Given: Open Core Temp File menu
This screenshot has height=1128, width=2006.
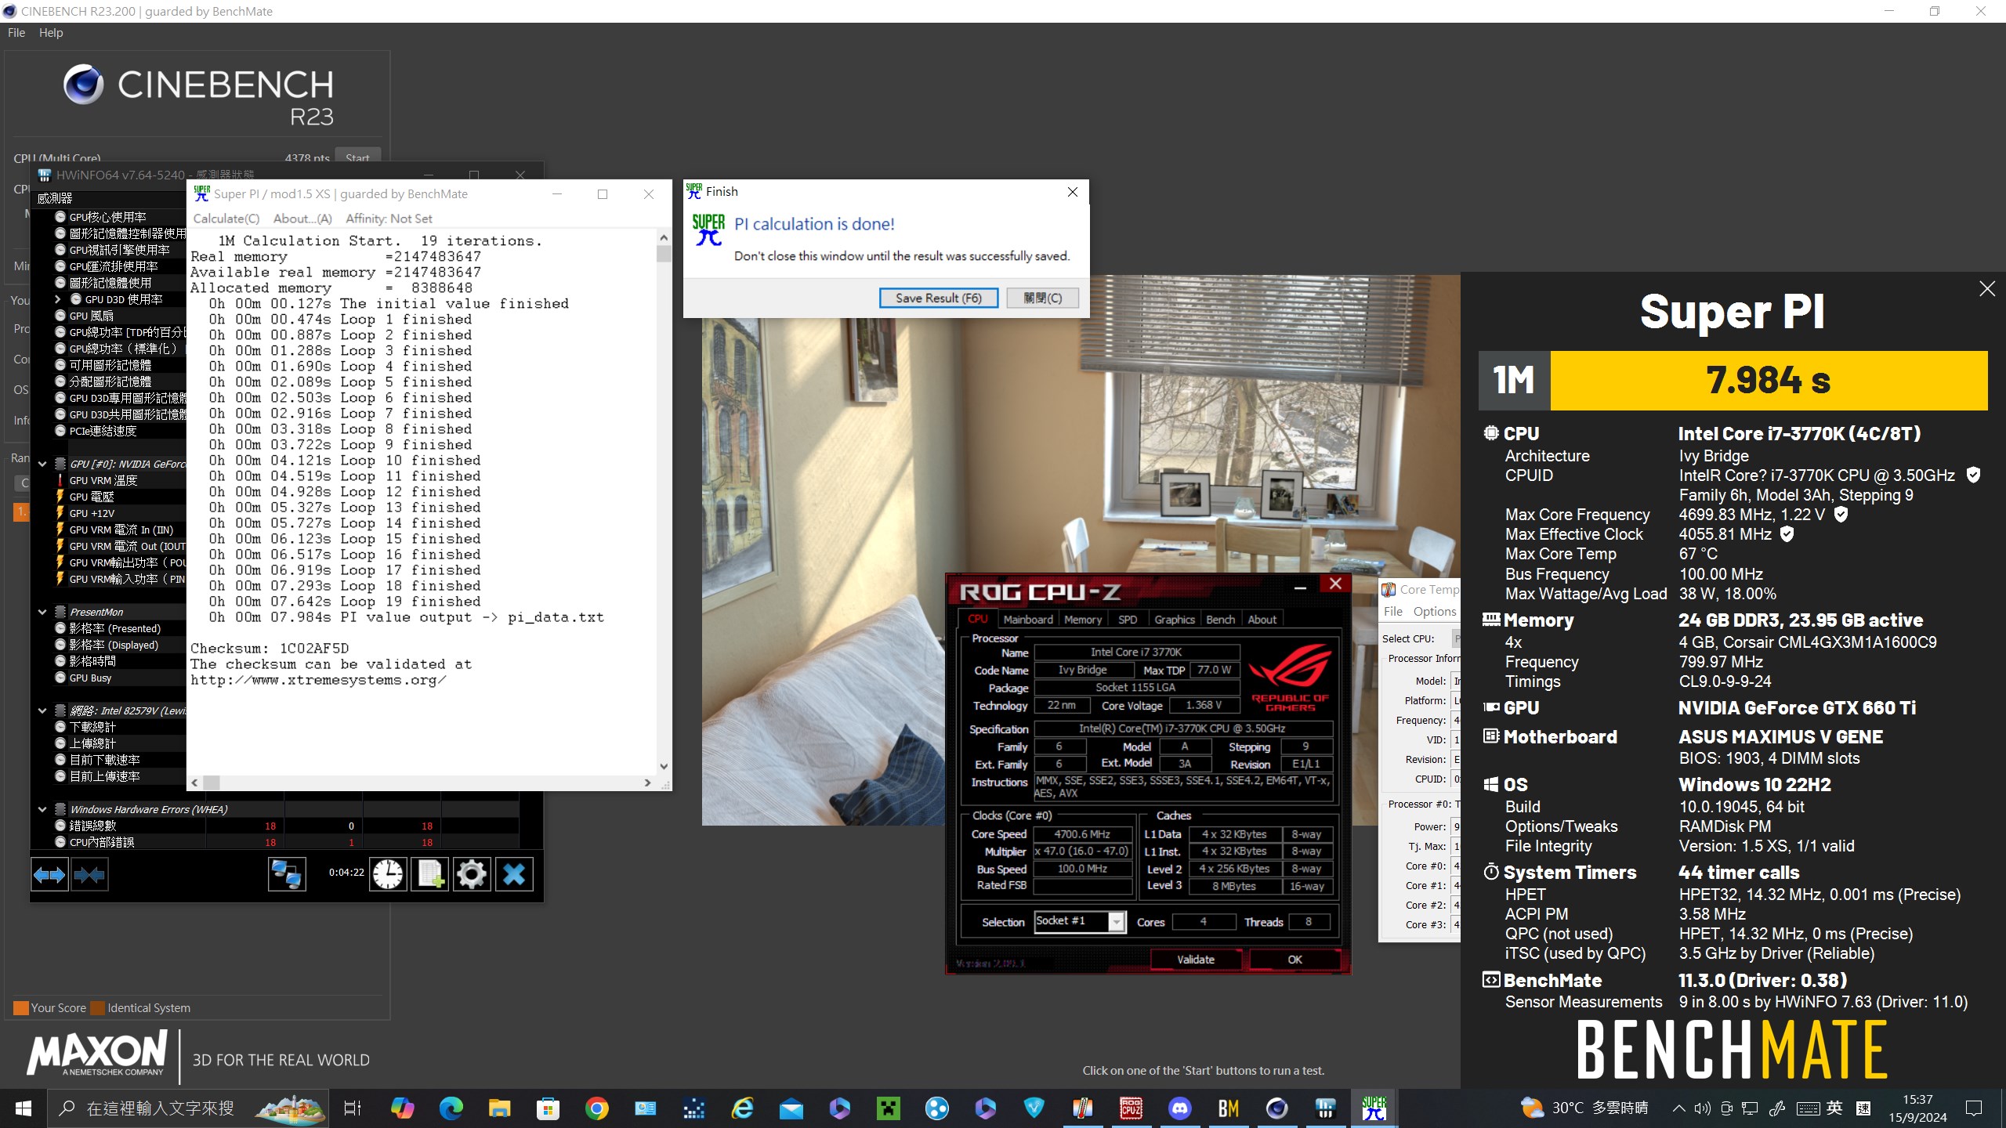Looking at the screenshot, I should (x=1392, y=612).
